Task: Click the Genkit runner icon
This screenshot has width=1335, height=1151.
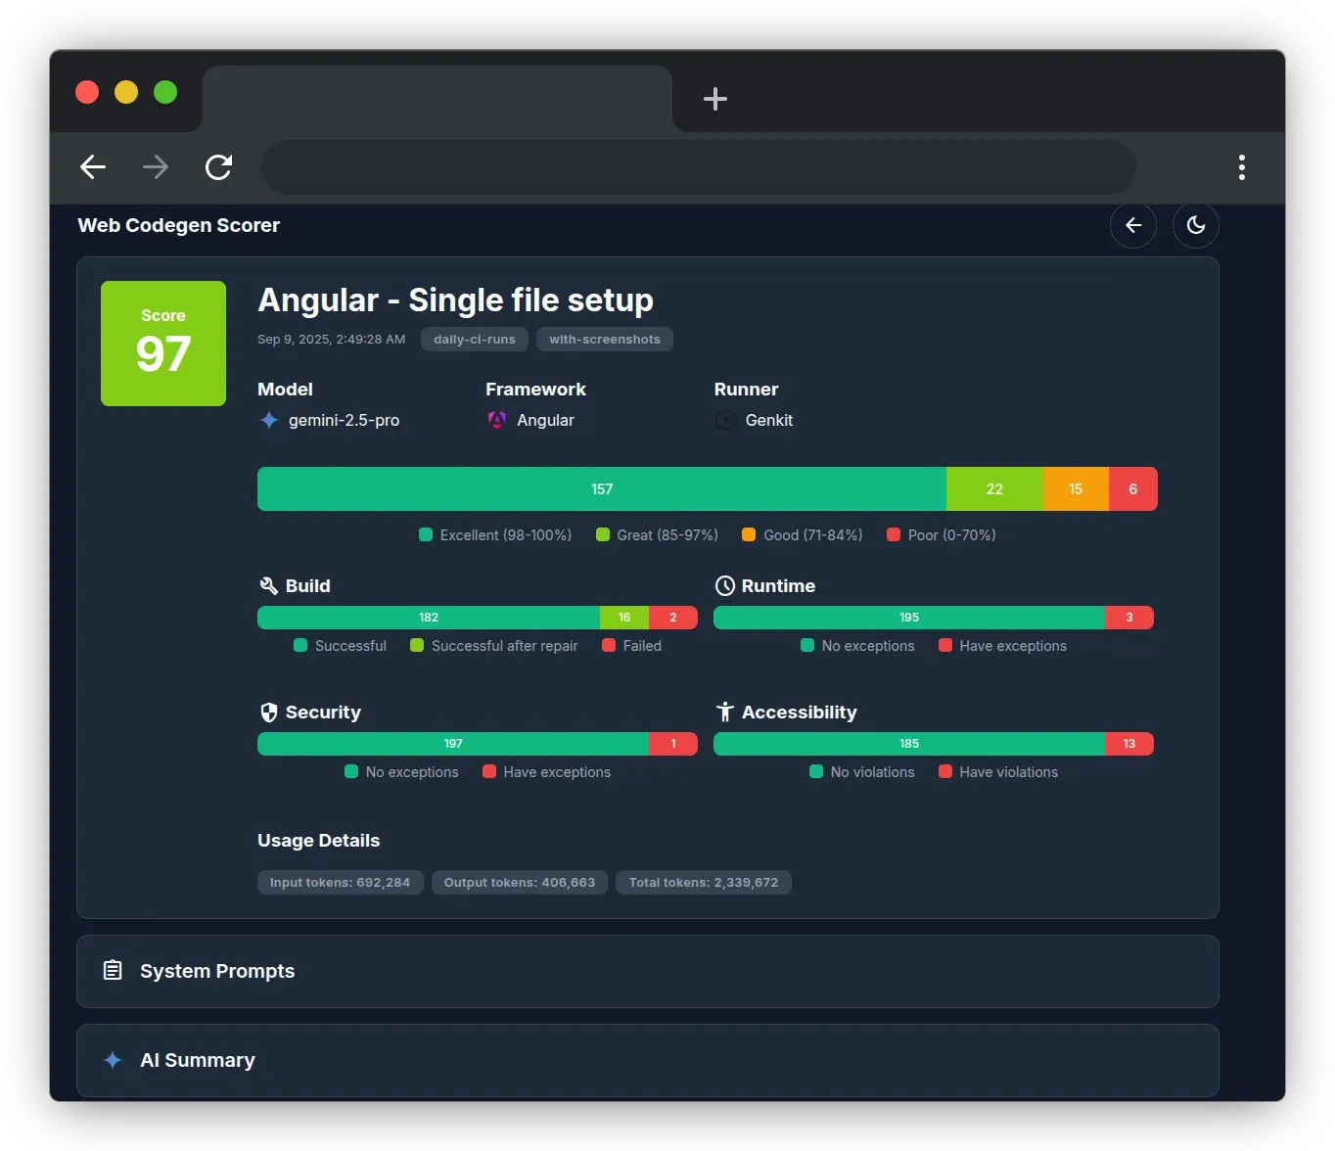Action: [724, 420]
